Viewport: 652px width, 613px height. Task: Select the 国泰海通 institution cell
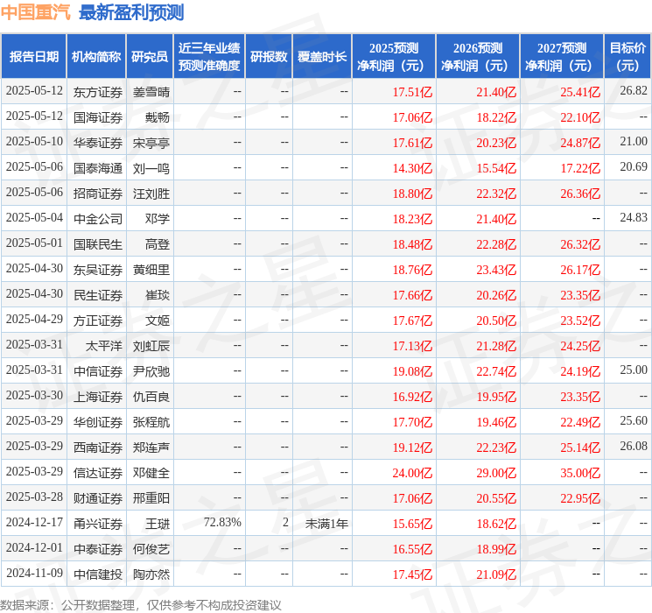click(x=98, y=168)
